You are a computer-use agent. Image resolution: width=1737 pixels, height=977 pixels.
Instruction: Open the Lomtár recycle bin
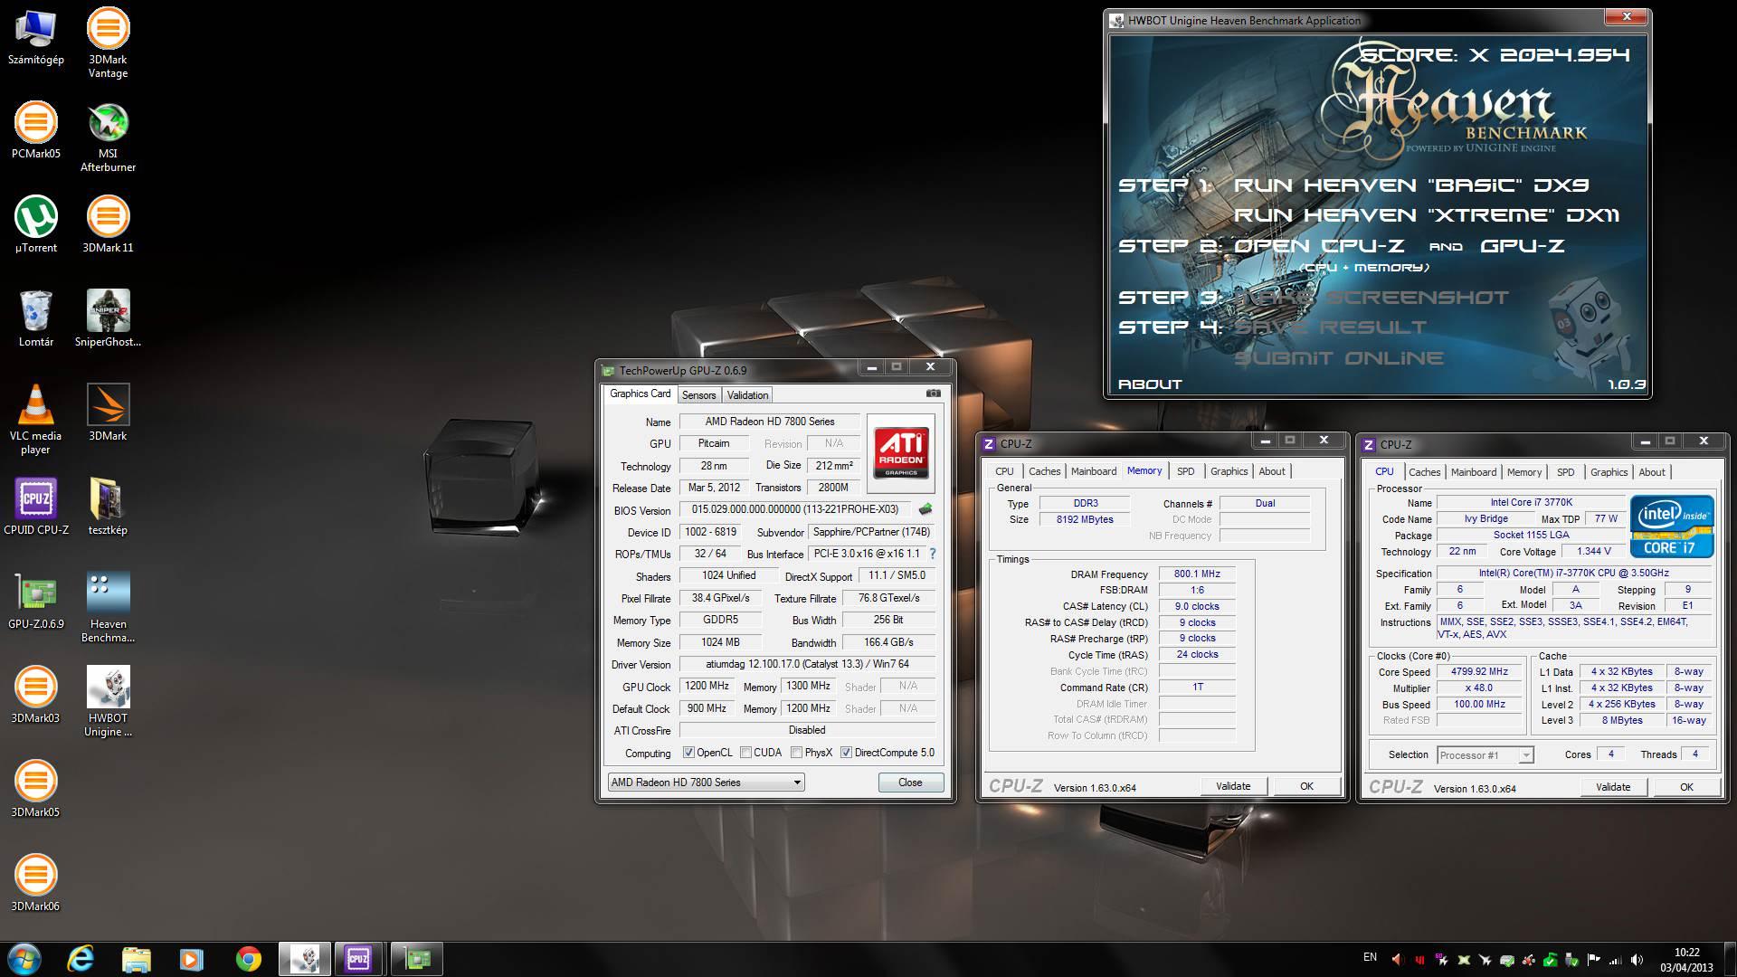coord(35,319)
